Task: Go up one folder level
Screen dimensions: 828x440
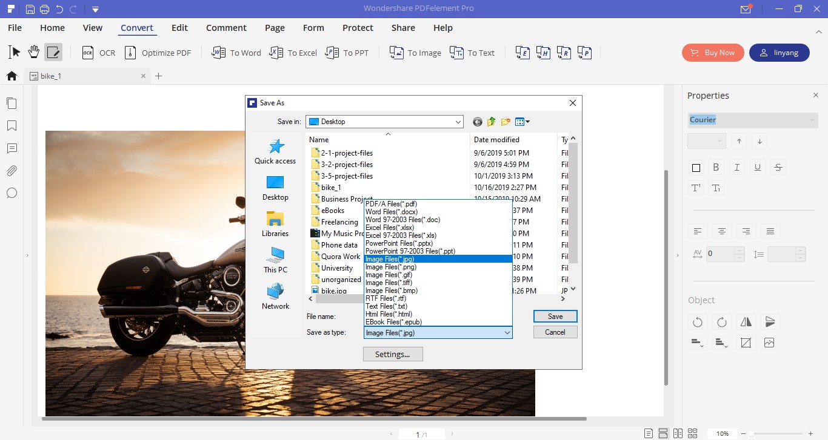Action: pyautogui.click(x=491, y=122)
